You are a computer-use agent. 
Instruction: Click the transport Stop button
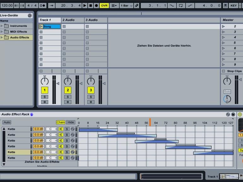[91, 5]
